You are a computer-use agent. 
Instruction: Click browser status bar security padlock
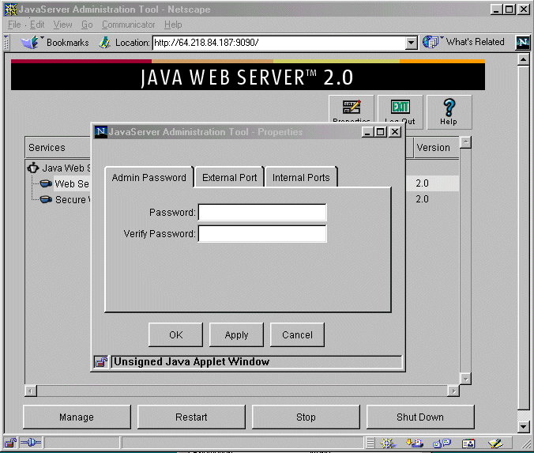(x=10, y=443)
